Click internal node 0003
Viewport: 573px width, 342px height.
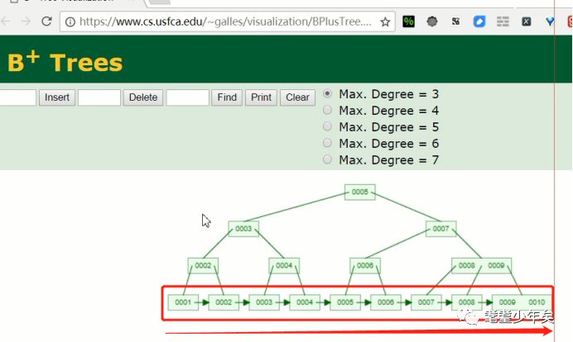click(x=243, y=229)
